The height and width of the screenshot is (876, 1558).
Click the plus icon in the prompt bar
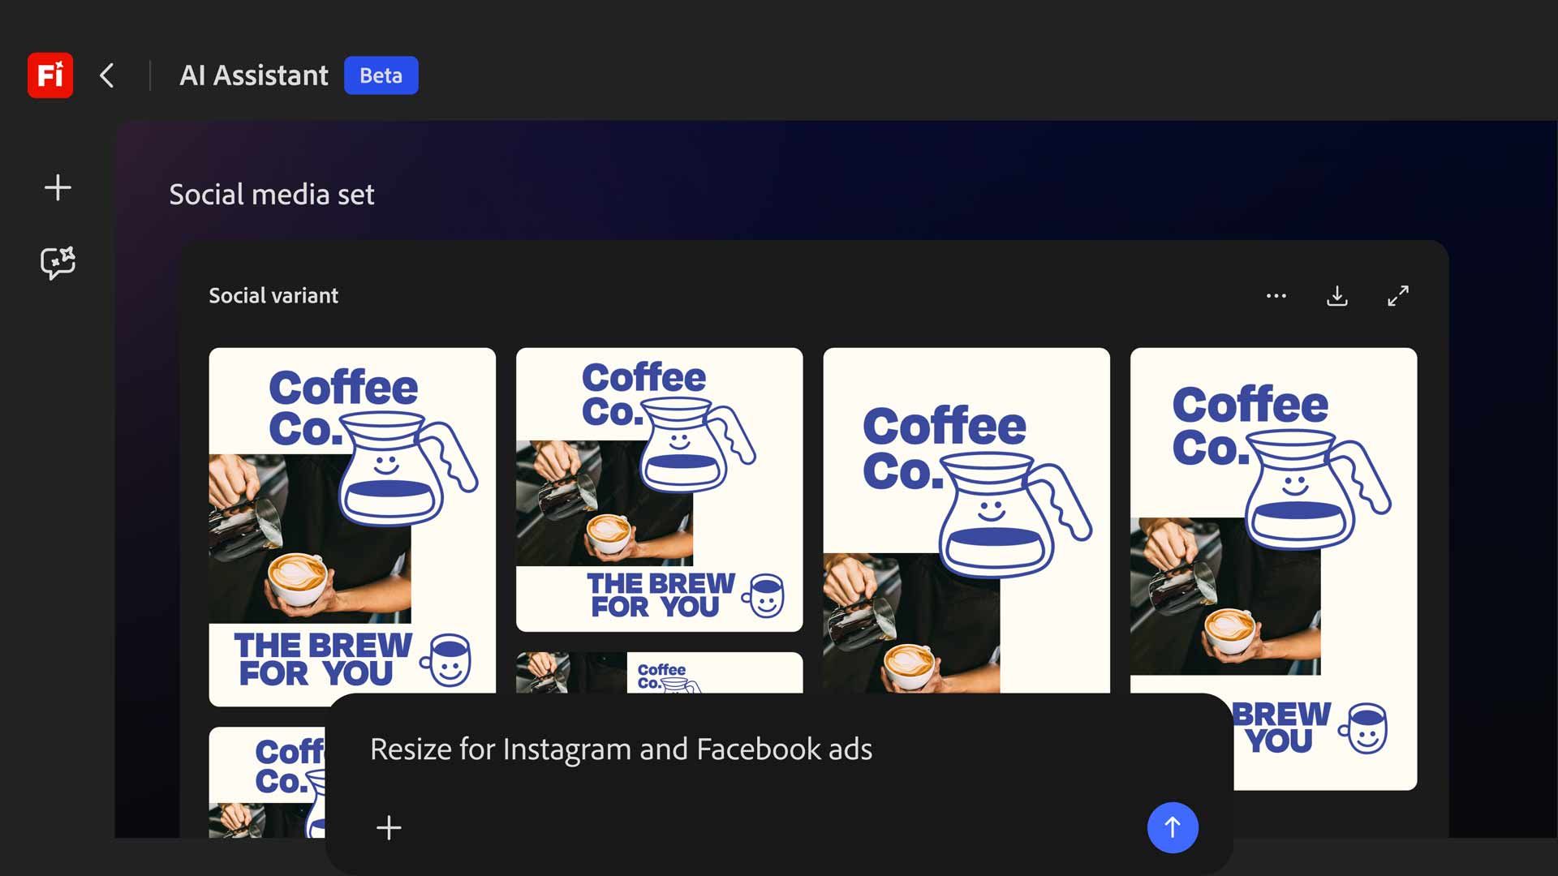(x=389, y=828)
